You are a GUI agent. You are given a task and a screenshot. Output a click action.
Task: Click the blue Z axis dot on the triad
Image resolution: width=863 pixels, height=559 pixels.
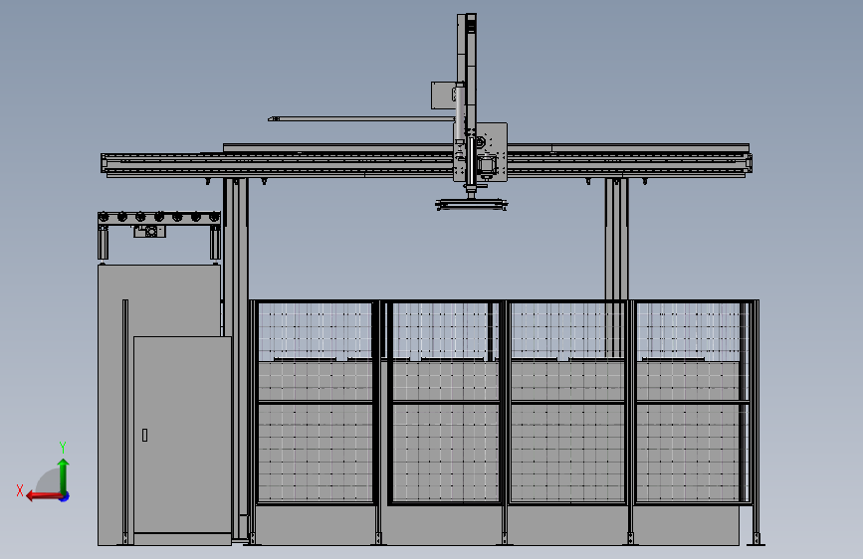65,496
